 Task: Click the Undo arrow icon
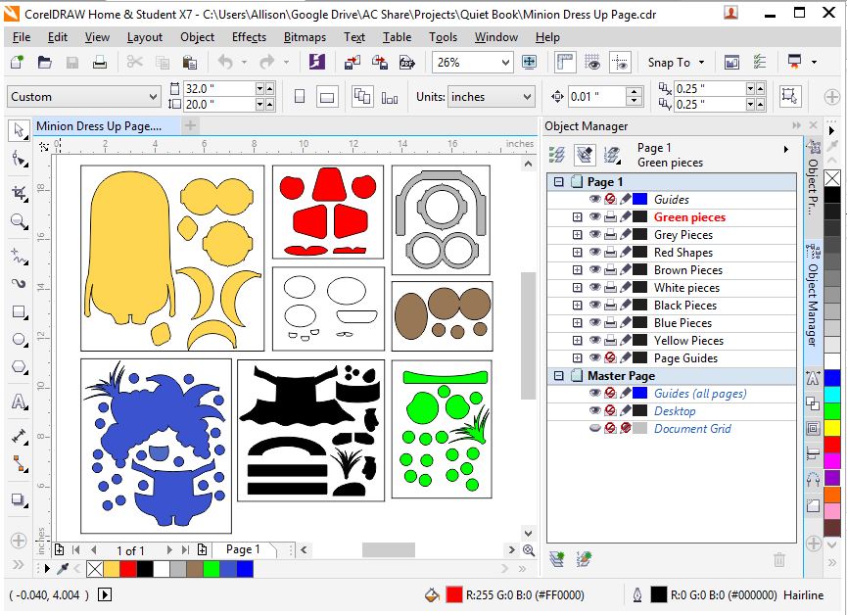pyautogui.click(x=225, y=62)
